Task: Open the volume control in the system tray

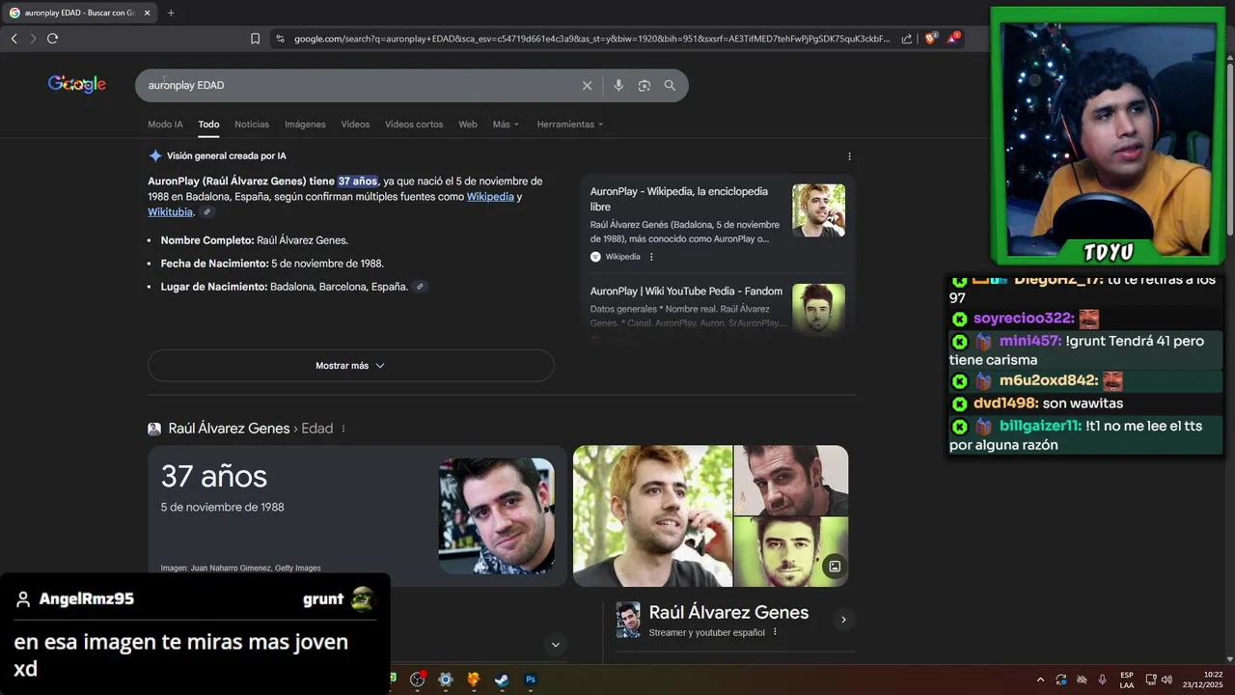Action: coord(1166,680)
